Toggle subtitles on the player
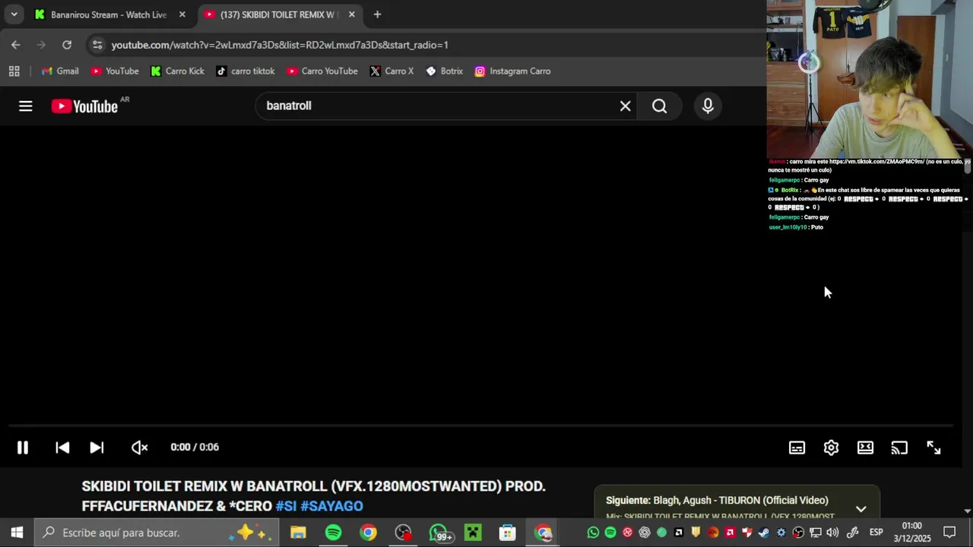 click(797, 447)
